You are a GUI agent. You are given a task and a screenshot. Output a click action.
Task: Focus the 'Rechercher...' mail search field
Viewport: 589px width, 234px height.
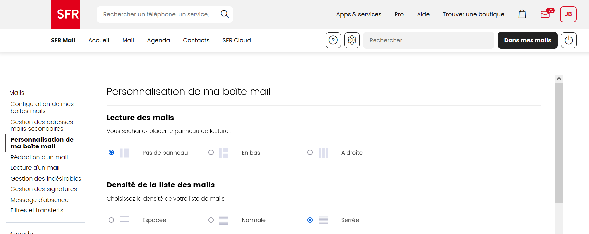428,40
